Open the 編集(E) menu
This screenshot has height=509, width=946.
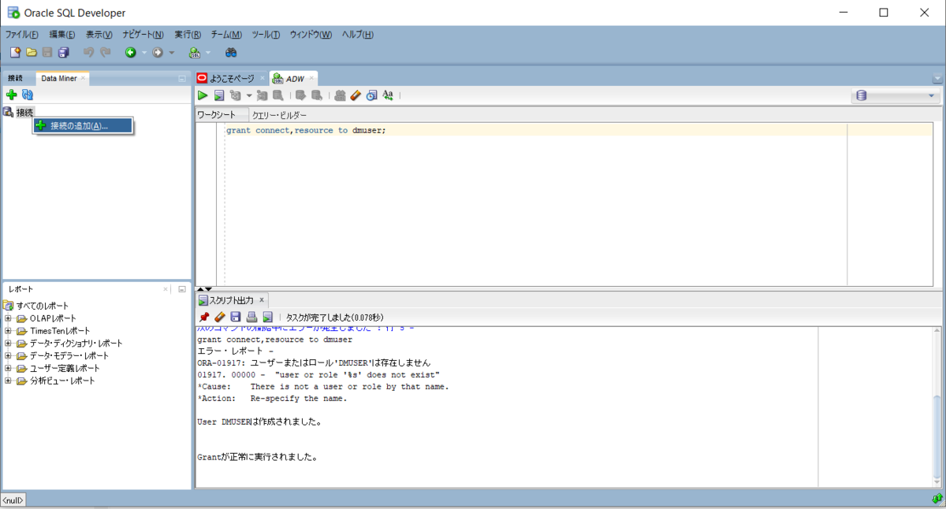pos(62,35)
